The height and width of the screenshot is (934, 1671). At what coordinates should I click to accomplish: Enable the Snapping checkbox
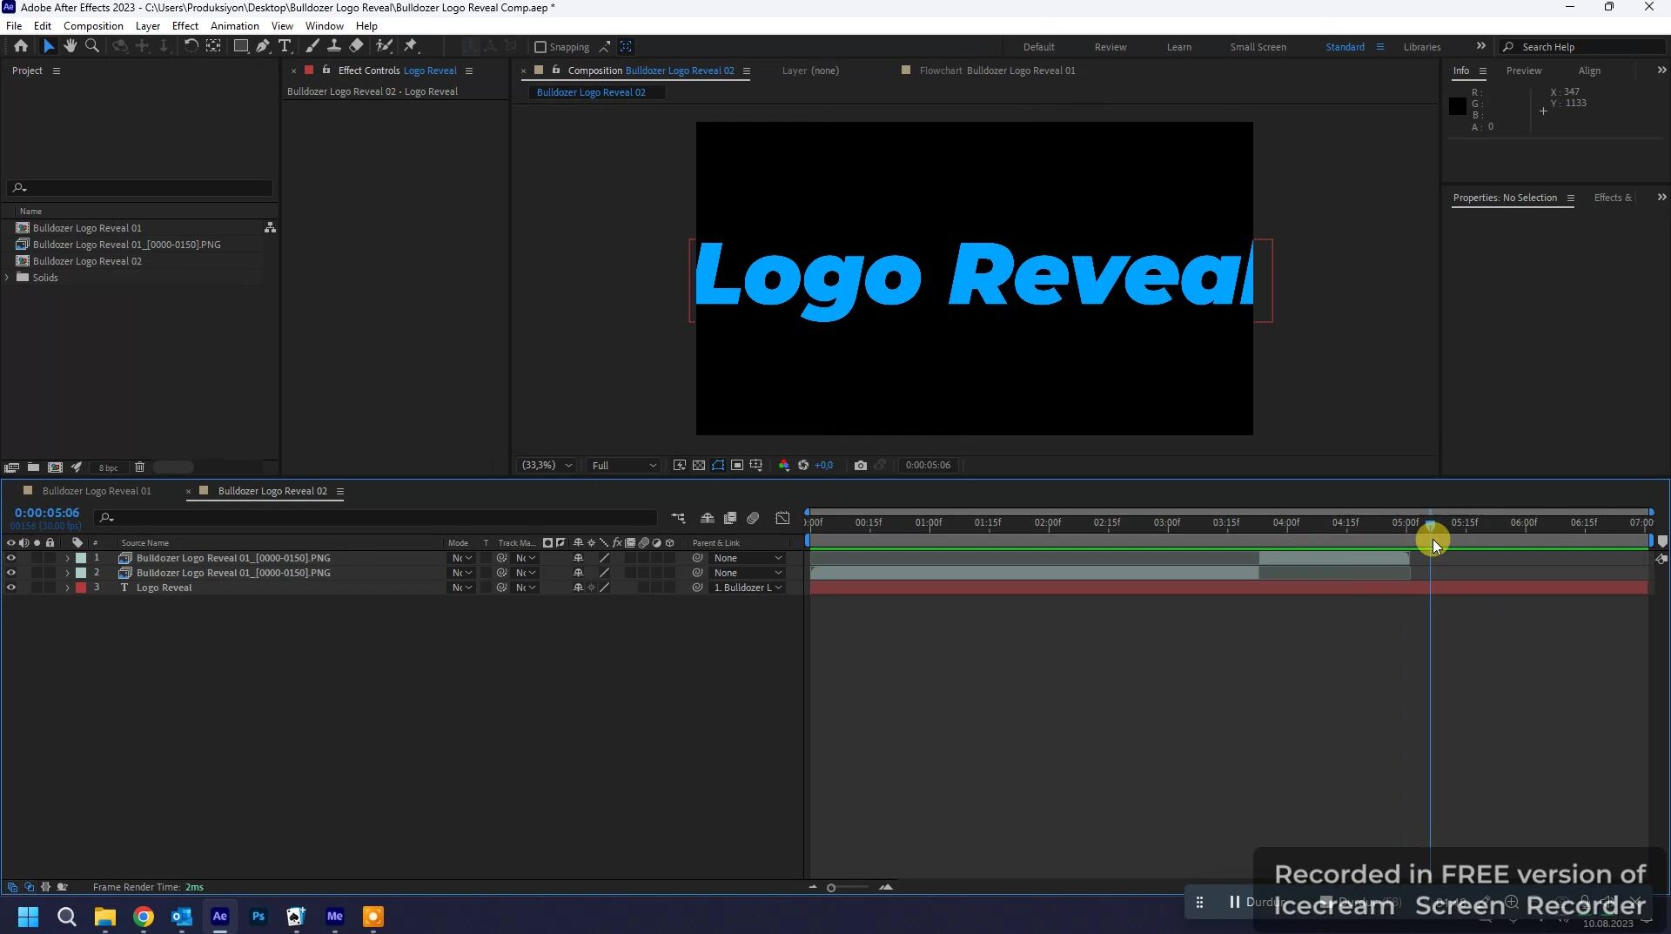[540, 47]
